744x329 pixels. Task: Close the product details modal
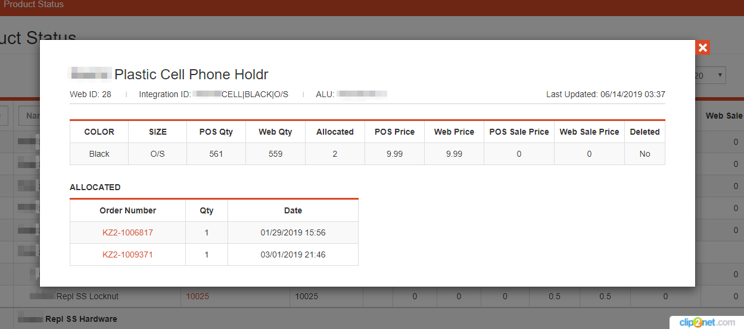(x=703, y=48)
